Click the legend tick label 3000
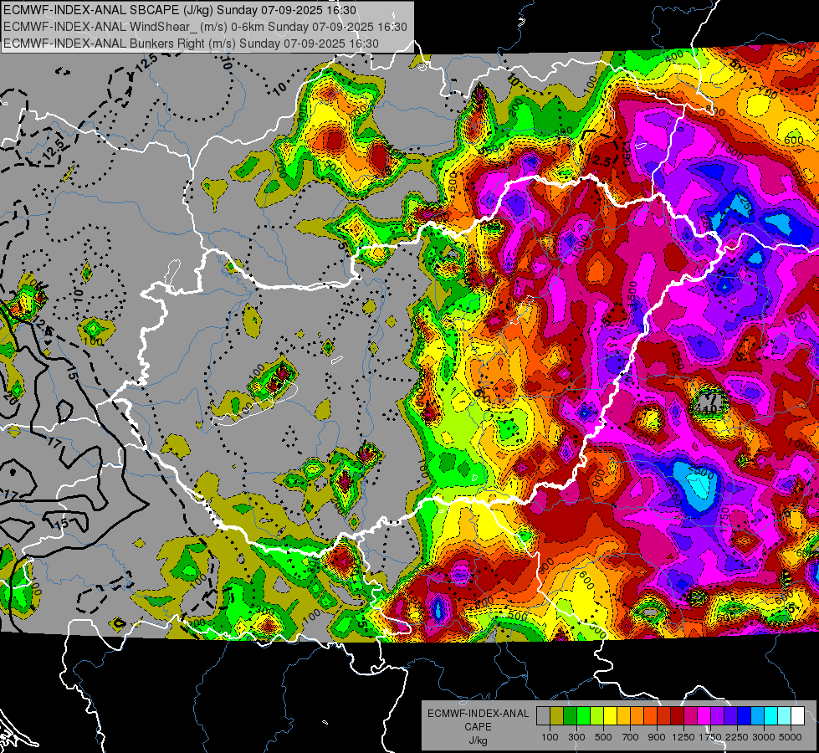Viewport: 819px width, 753px height. point(764,737)
